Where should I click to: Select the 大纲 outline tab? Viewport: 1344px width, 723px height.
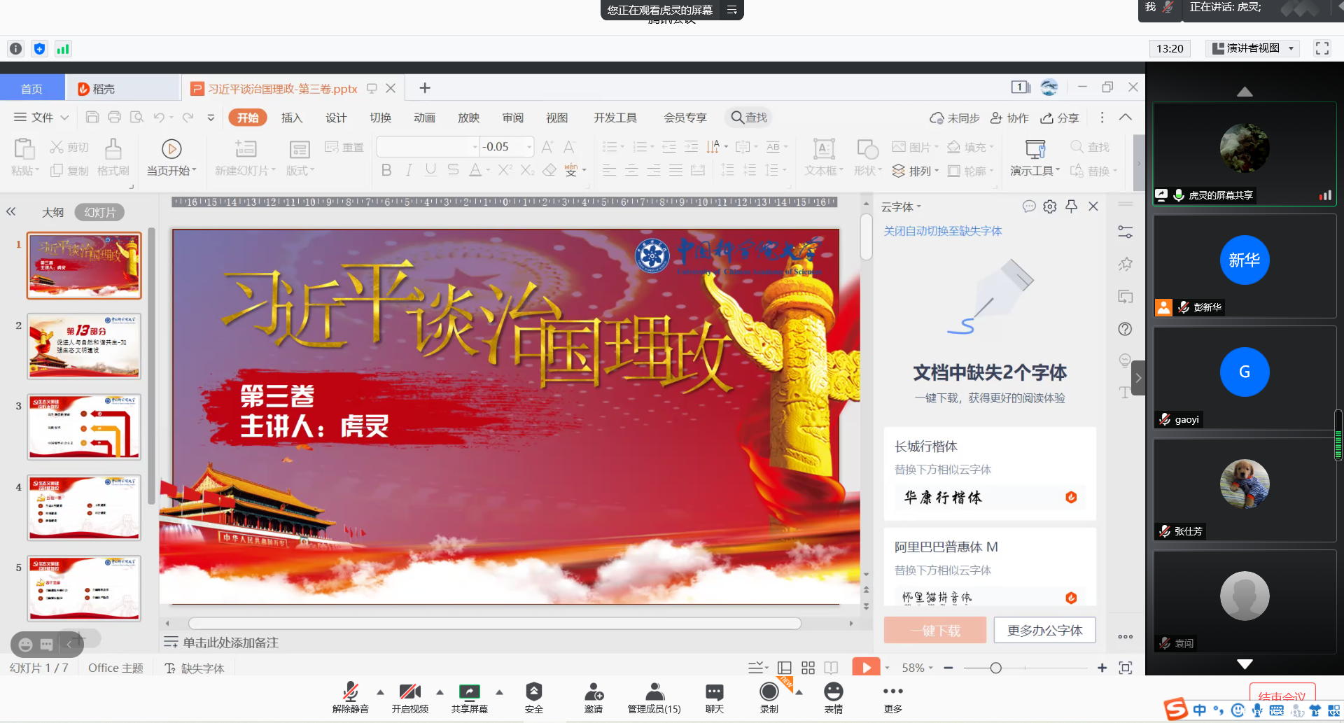point(52,212)
